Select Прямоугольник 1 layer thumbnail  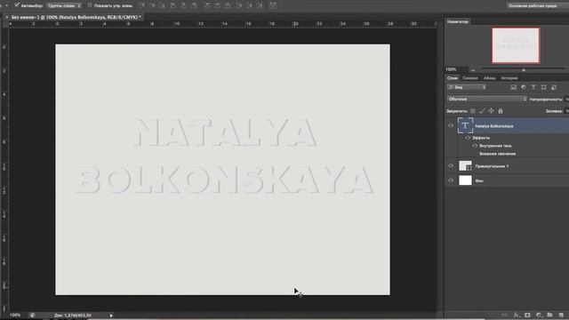pos(465,166)
